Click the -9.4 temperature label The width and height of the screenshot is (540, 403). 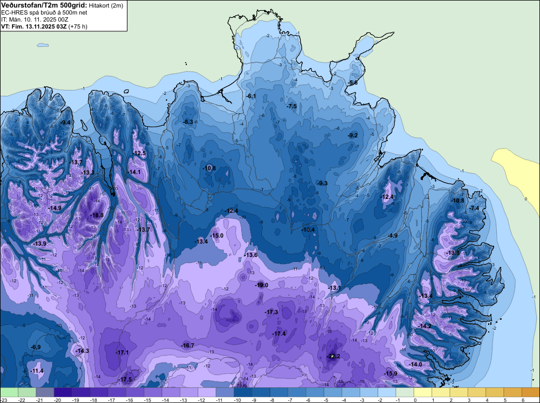click(65, 122)
